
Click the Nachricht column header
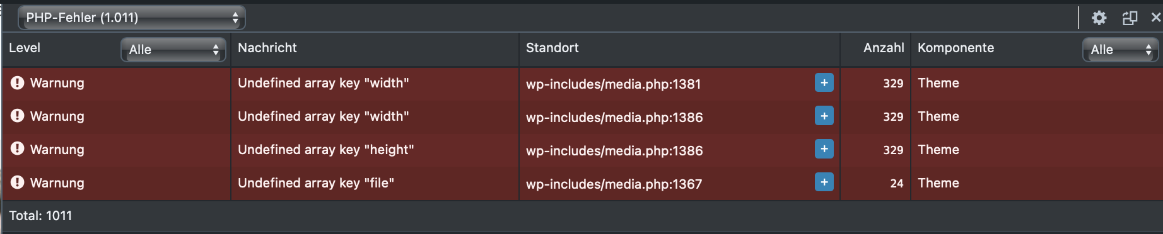267,48
